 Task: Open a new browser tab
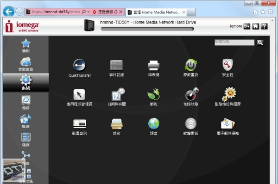[191, 12]
